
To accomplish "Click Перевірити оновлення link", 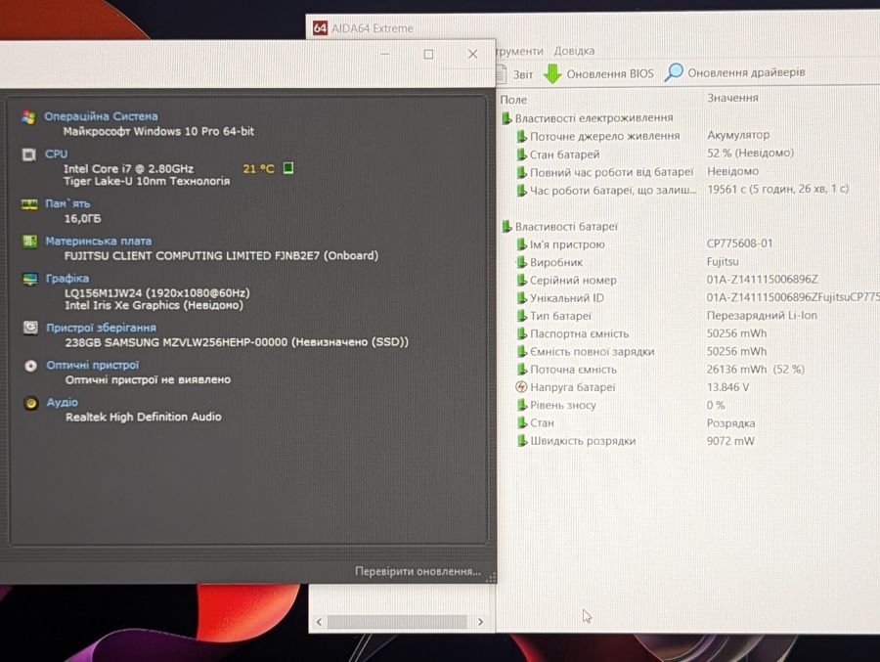I will click(418, 571).
